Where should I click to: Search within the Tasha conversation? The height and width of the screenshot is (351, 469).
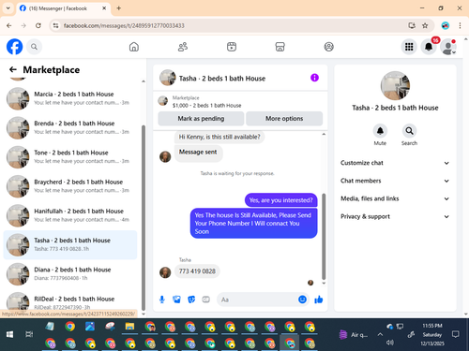tap(409, 131)
